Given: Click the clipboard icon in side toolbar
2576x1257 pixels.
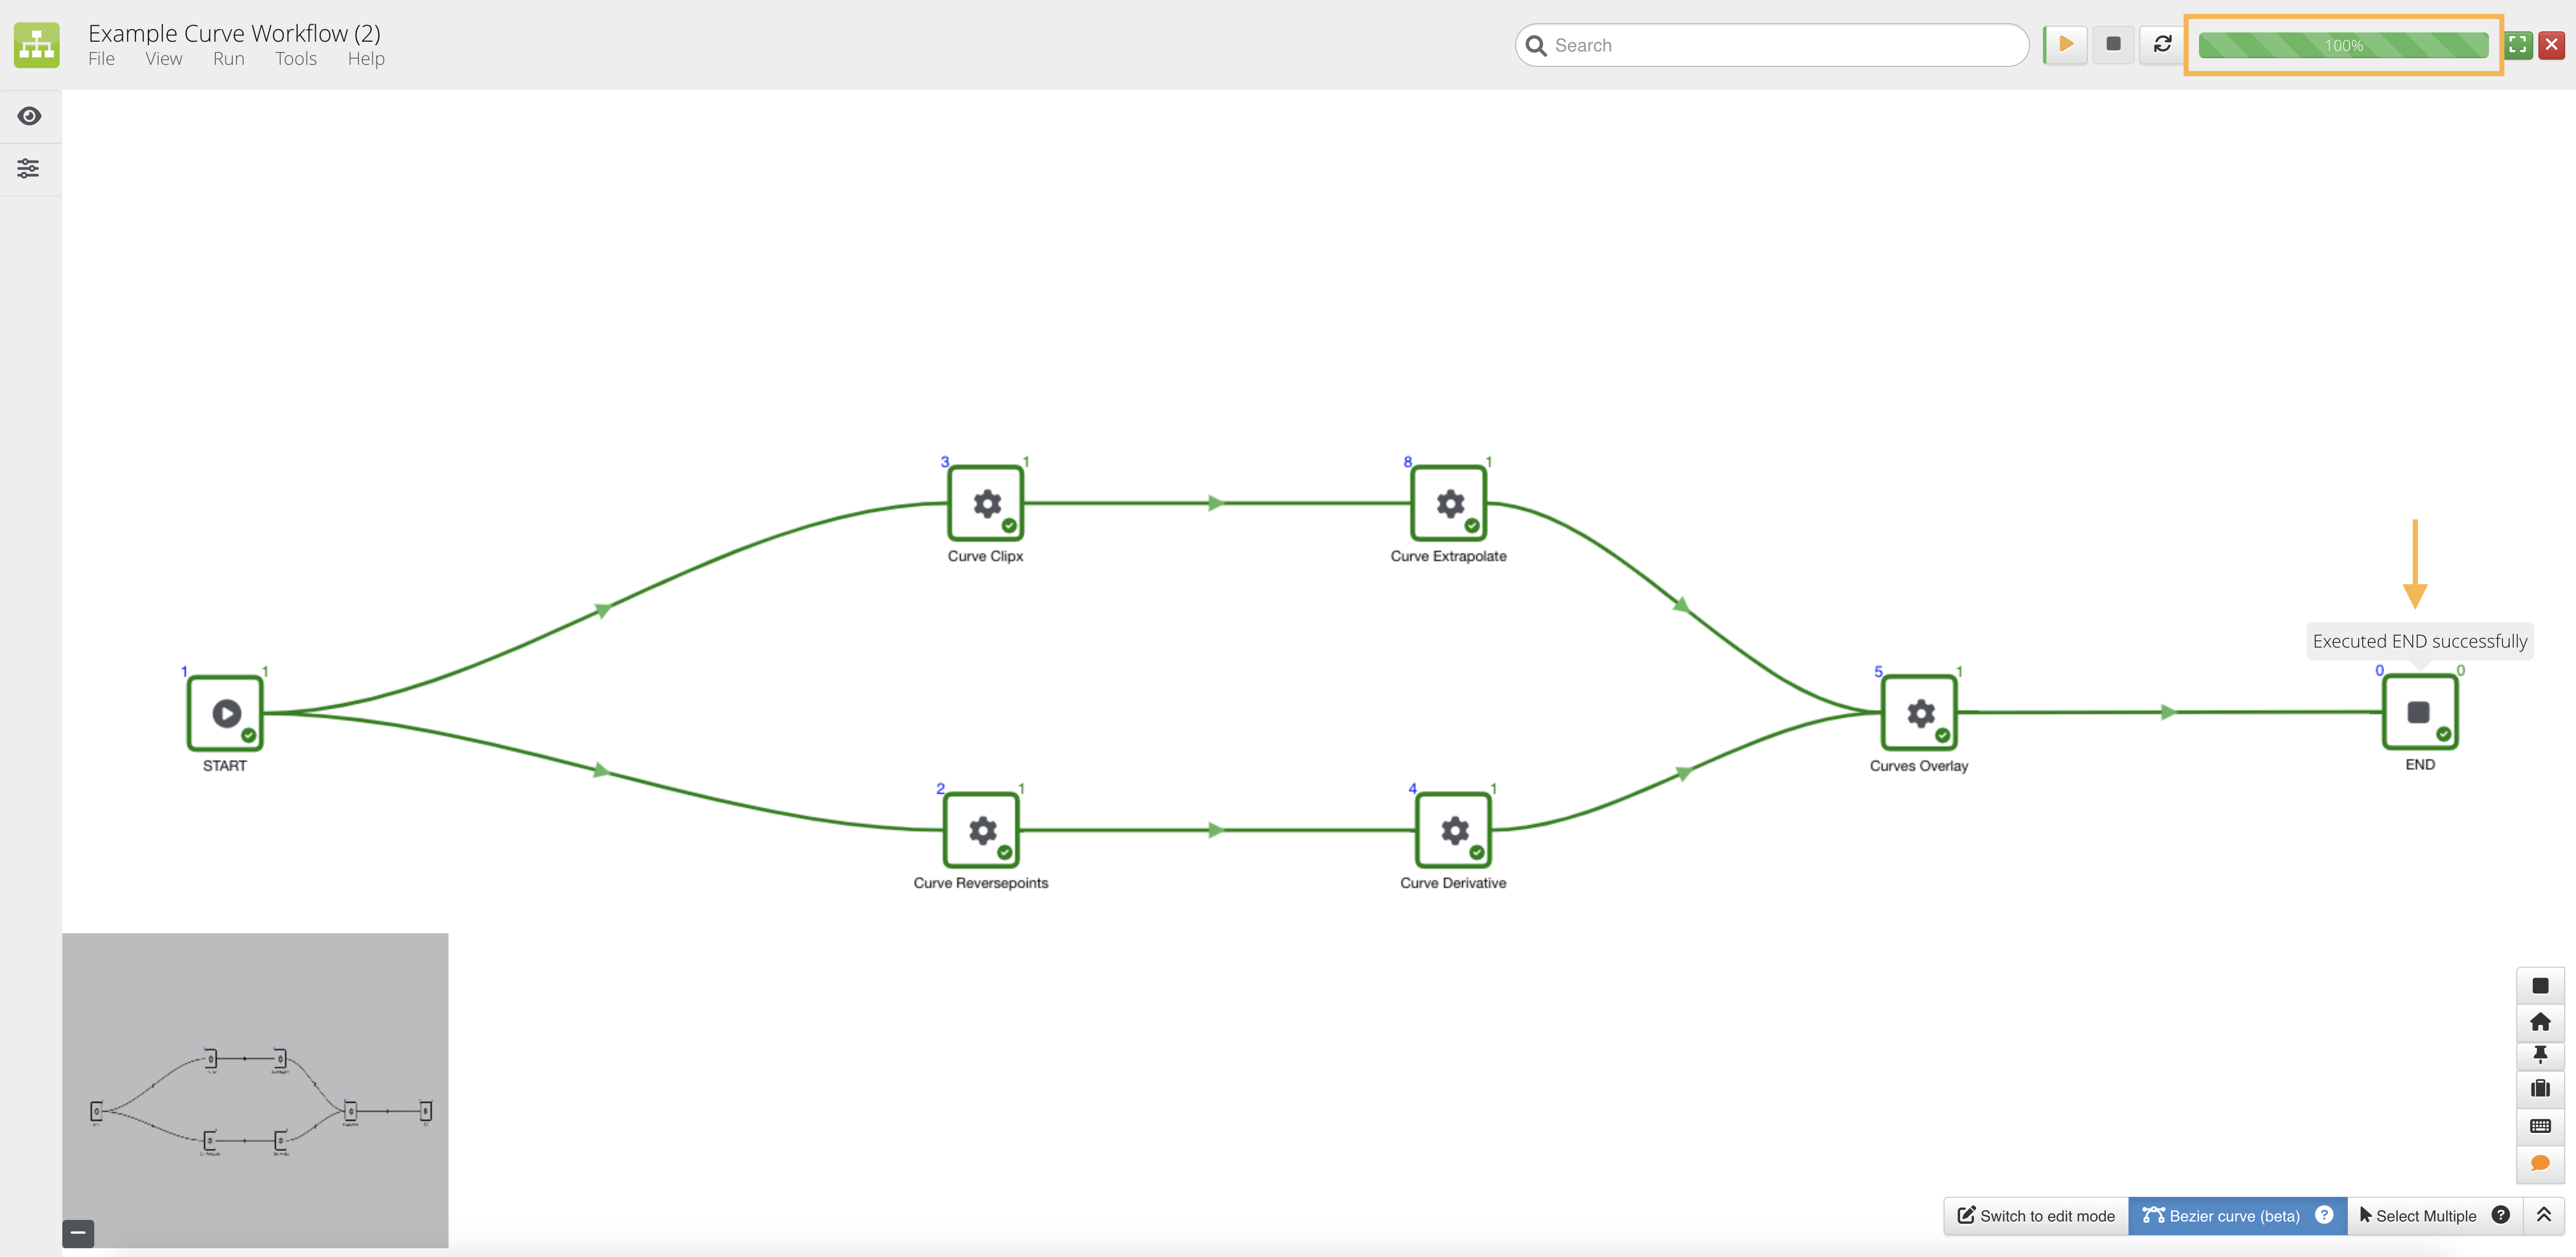Looking at the screenshot, I should click(2540, 1088).
